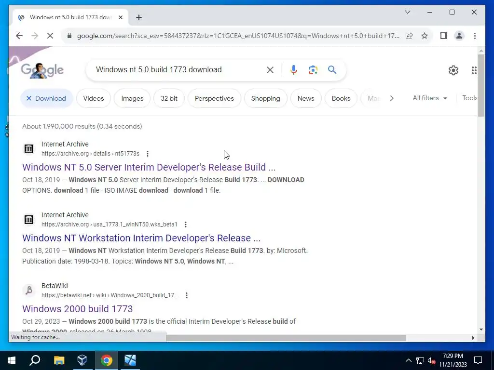The height and width of the screenshot is (370, 494).
Task: Open Windows NT 5.0 Server Interim result
Action: coord(149,167)
